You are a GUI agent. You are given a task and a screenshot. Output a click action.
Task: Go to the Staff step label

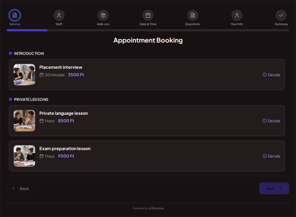pyautogui.click(x=59, y=24)
